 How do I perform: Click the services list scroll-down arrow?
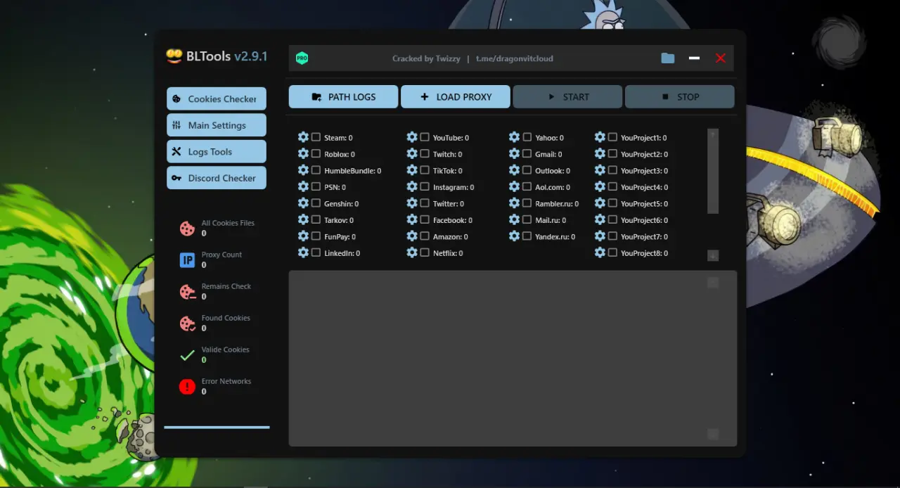[x=713, y=255]
